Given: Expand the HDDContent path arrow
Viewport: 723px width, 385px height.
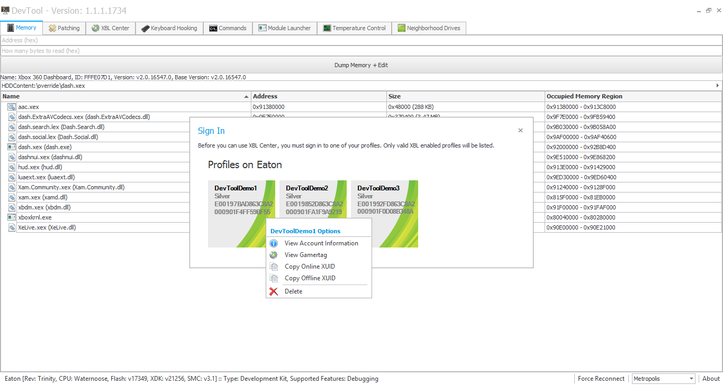Looking at the screenshot, I should (x=718, y=86).
